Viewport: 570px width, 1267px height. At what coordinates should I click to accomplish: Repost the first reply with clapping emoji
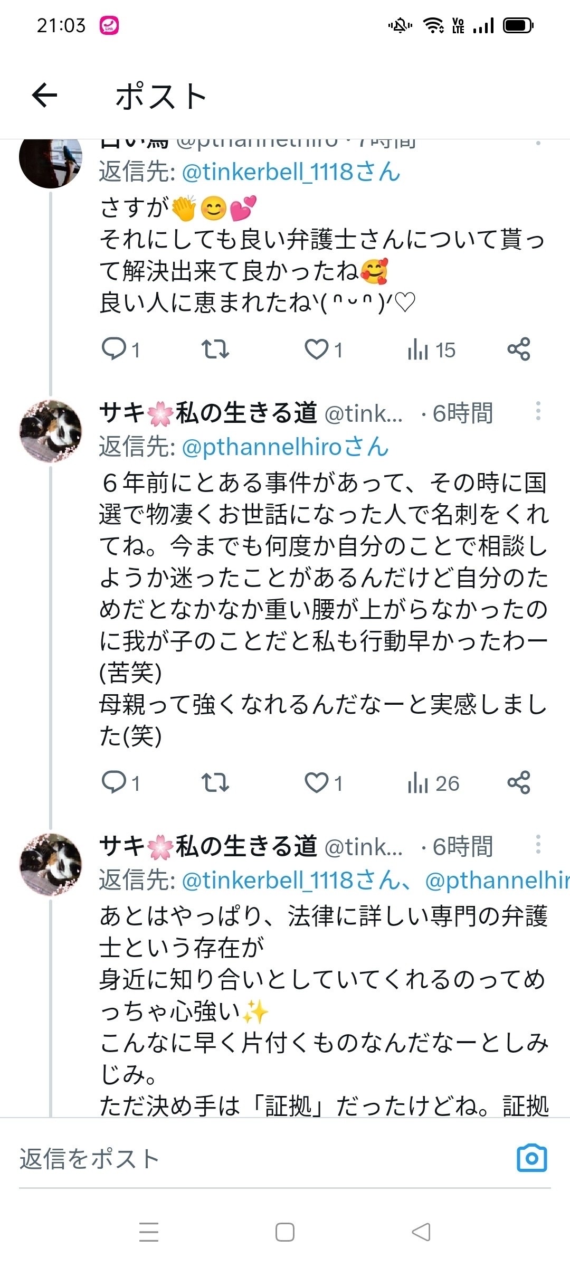point(215,349)
